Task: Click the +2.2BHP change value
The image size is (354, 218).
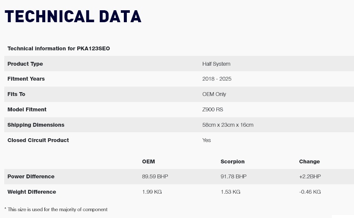Action: click(x=310, y=176)
